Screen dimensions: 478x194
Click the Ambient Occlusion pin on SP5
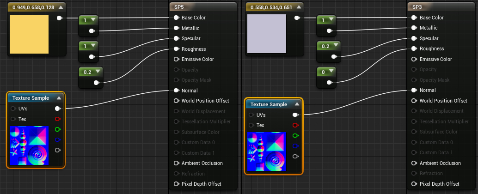coord(177,163)
